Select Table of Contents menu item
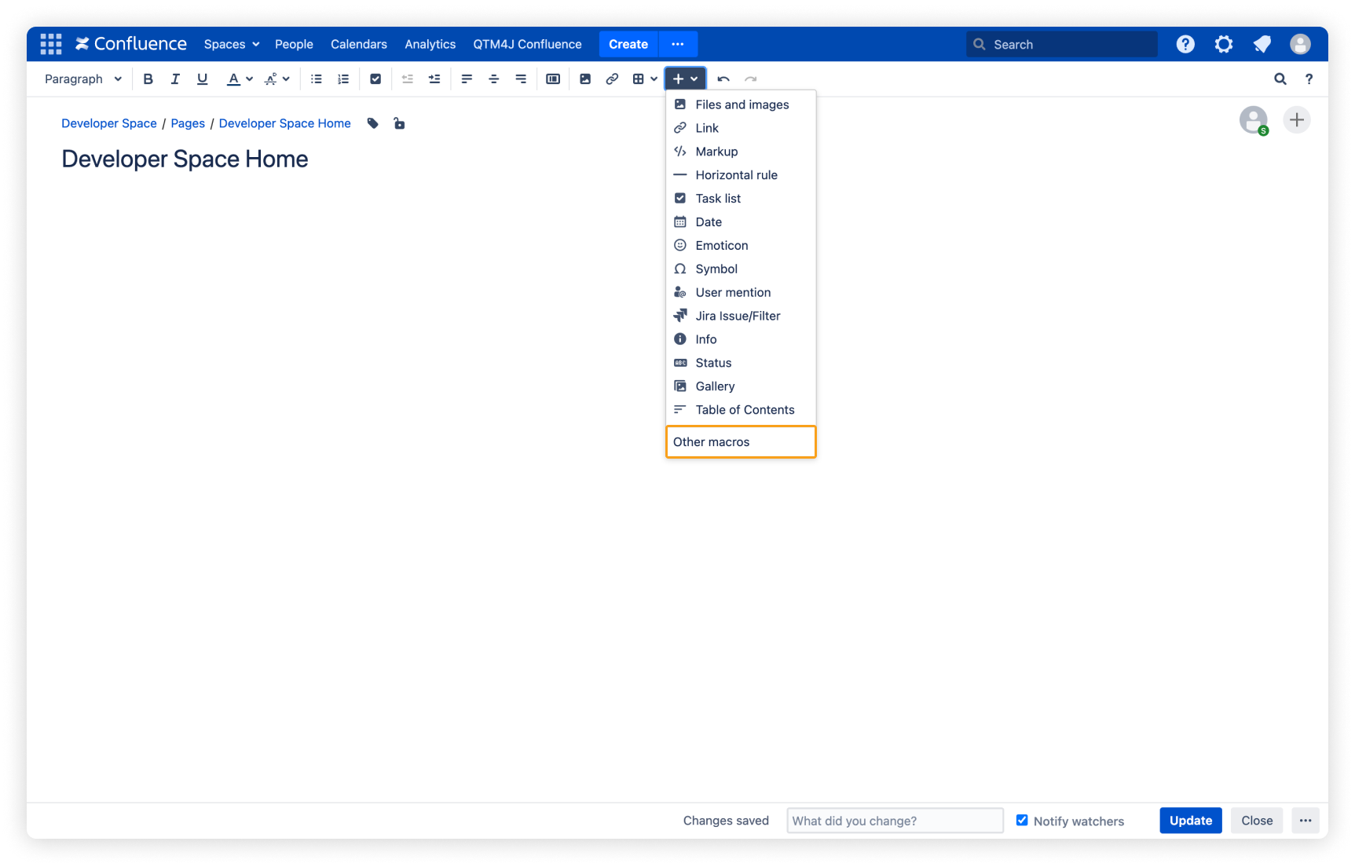 741,410
